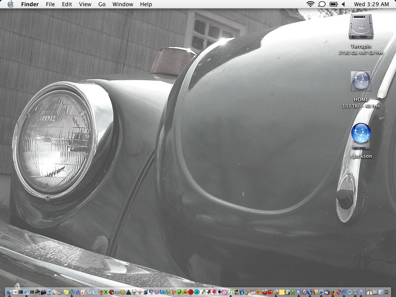Open the volume control in menu bar
Screen dimensions: 396x297
click(343, 4)
